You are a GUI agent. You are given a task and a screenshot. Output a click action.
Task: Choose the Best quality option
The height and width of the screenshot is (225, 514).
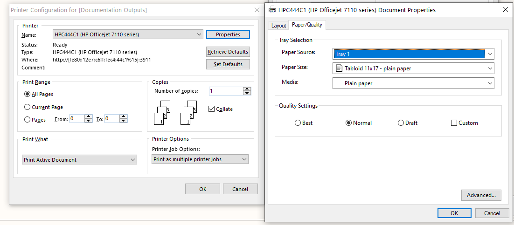(x=298, y=123)
